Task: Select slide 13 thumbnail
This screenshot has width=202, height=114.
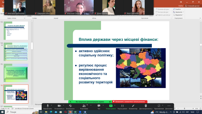Action: (x=16, y=31)
